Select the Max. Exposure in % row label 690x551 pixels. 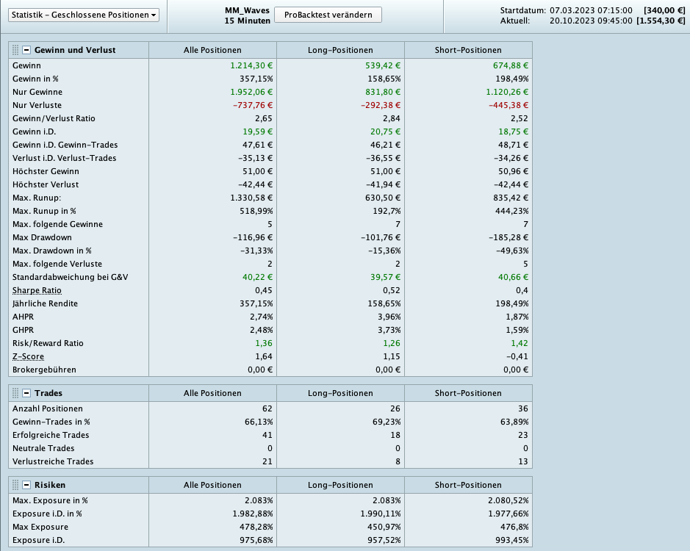50,500
